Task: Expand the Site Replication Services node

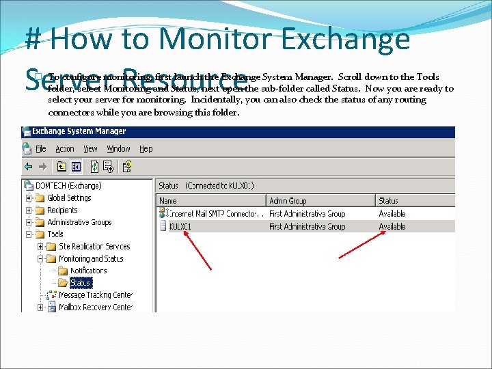Action: (x=40, y=247)
